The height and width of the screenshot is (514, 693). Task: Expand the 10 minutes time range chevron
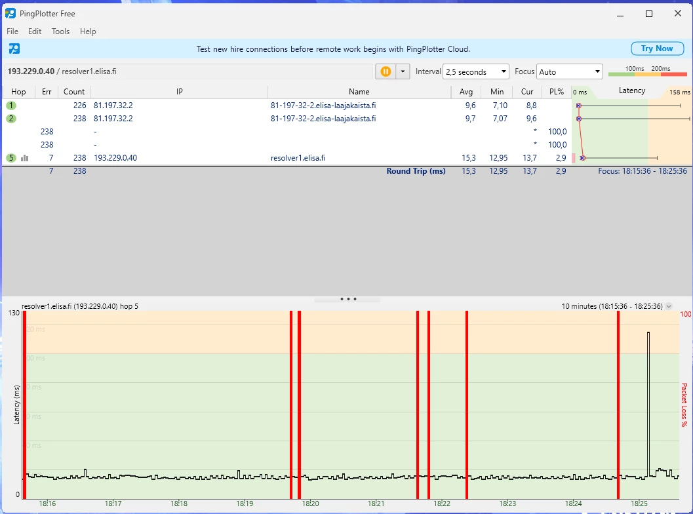coord(669,306)
